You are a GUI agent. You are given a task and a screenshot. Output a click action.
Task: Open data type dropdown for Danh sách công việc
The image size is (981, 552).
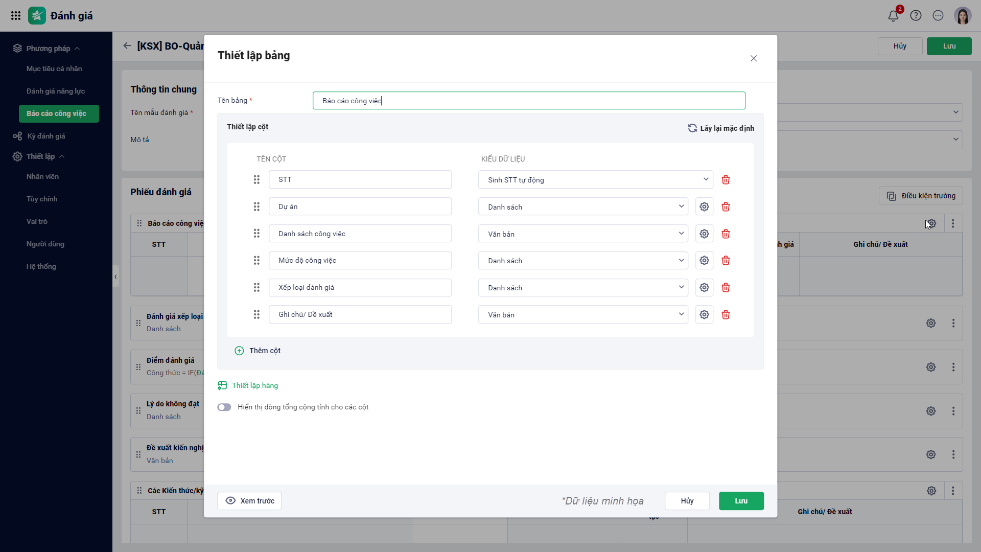click(x=583, y=234)
